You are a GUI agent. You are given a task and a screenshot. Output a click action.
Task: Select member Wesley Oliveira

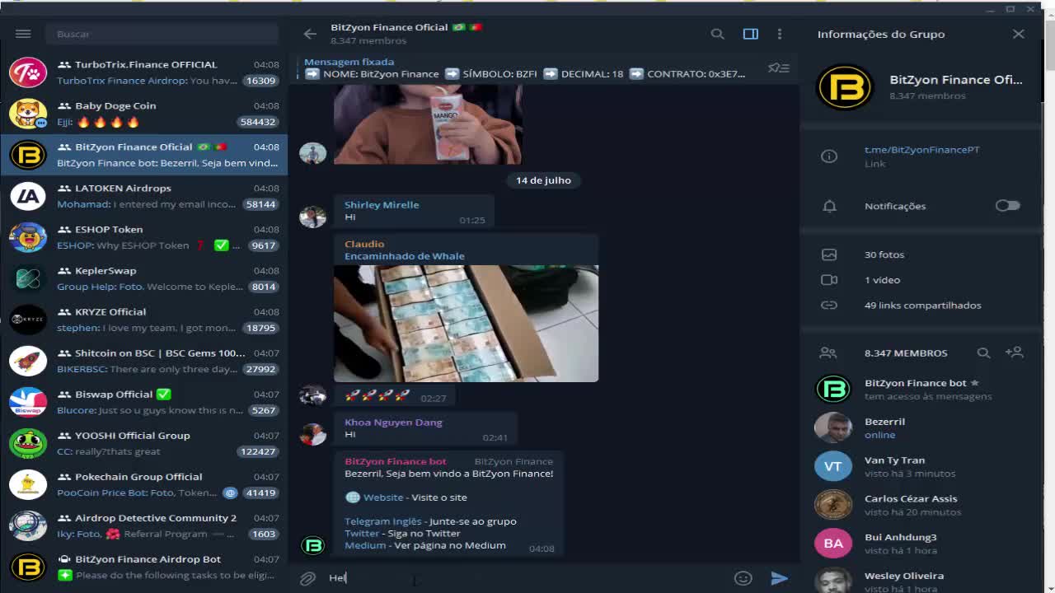point(921,579)
